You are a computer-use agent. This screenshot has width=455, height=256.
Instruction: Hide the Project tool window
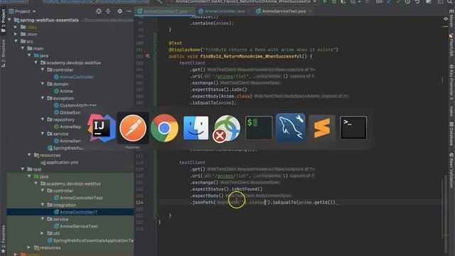[129, 11]
